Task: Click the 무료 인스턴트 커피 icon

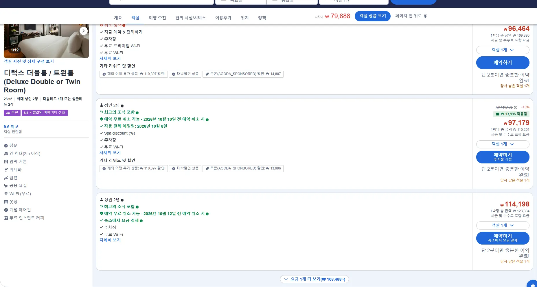Action: coord(6,218)
